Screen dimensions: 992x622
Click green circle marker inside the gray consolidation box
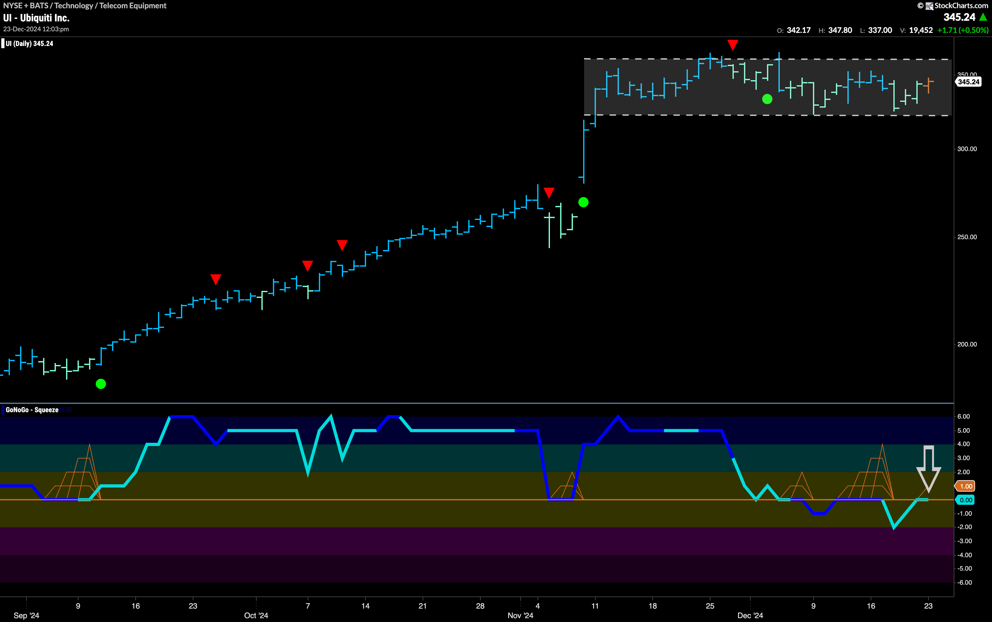point(767,99)
